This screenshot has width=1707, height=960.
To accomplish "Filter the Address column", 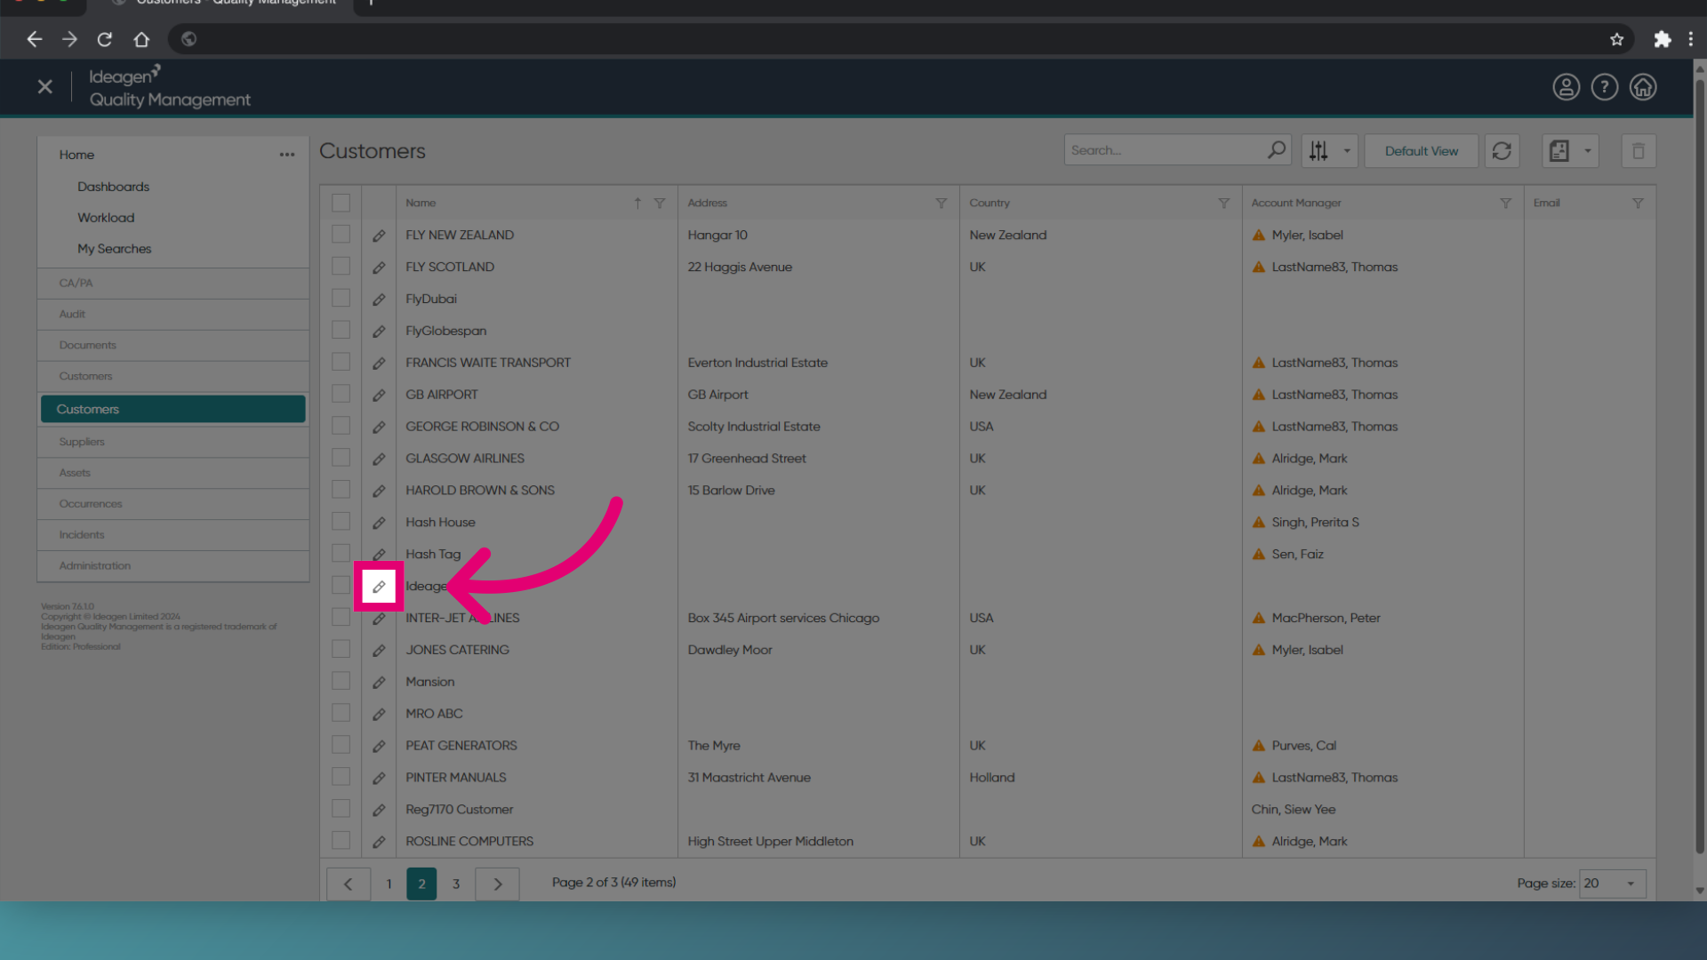I will pos(941,203).
